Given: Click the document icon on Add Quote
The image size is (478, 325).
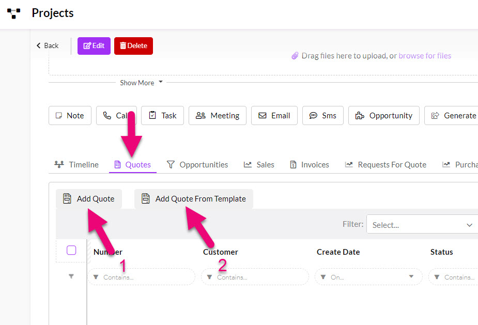Looking at the screenshot, I should click(x=67, y=198).
